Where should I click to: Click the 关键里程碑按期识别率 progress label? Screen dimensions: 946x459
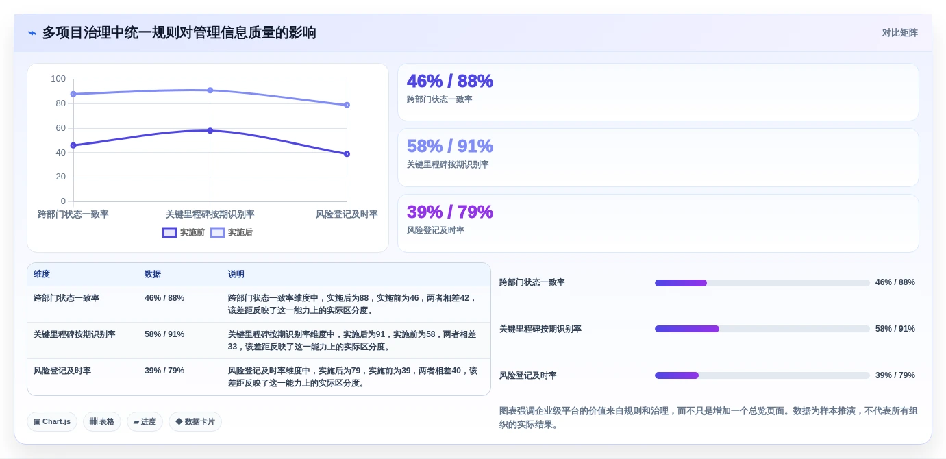540,329
